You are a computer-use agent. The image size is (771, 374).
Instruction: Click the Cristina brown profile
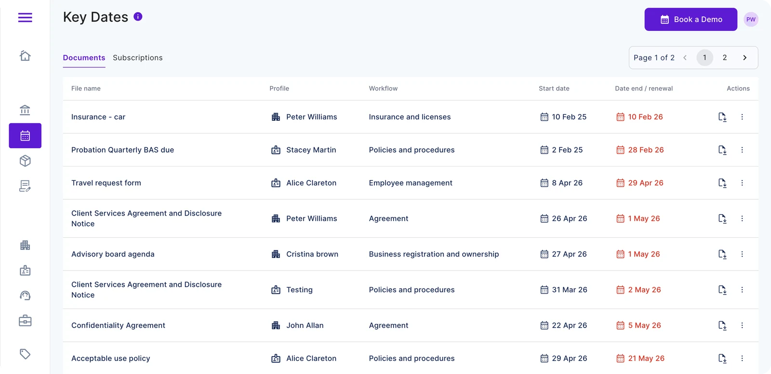click(312, 254)
